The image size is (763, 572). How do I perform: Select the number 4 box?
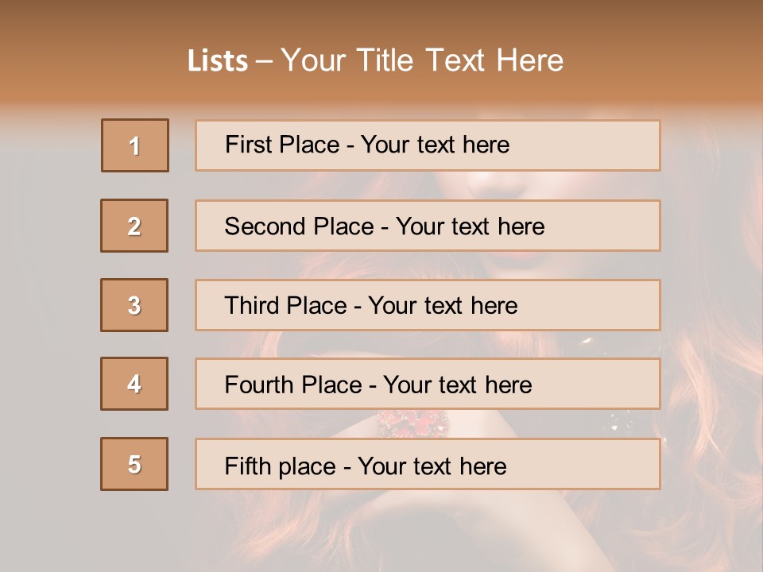point(134,384)
